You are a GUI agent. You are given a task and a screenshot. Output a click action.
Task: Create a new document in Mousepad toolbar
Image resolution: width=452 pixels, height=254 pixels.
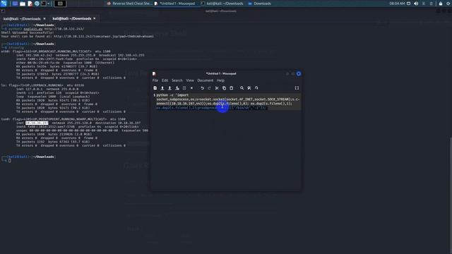coord(155,88)
